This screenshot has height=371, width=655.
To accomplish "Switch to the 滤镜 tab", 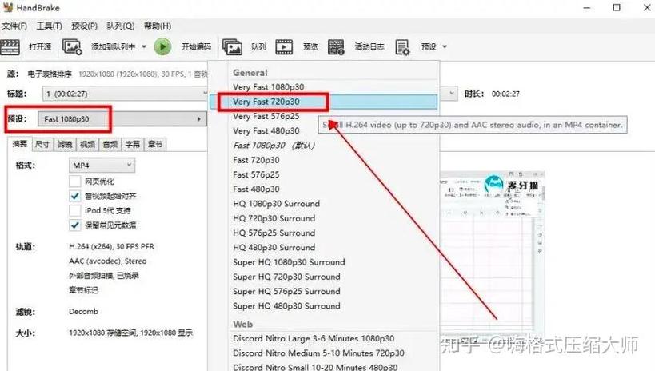I will tap(65, 144).
